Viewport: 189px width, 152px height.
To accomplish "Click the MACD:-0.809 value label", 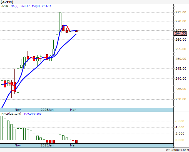I will 33,114.
